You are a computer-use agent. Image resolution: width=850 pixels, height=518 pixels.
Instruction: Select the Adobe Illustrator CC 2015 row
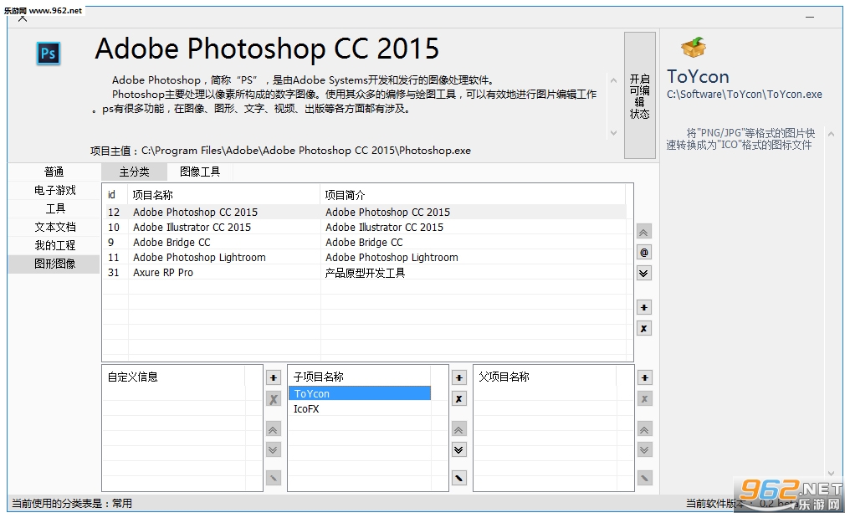click(x=364, y=228)
